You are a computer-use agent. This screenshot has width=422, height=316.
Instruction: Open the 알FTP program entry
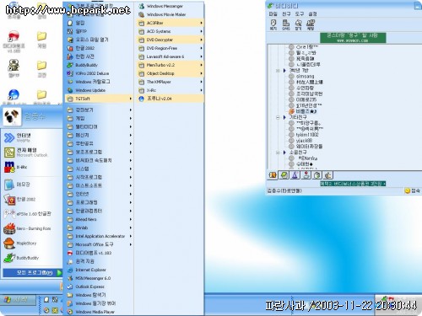[99, 31]
